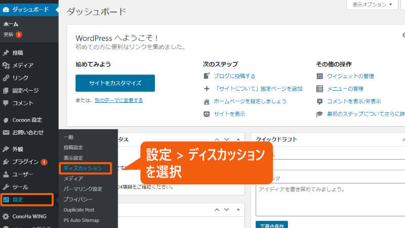Click the monitor icon beside サイトを表示
405x228 pixels.
(x=207, y=114)
